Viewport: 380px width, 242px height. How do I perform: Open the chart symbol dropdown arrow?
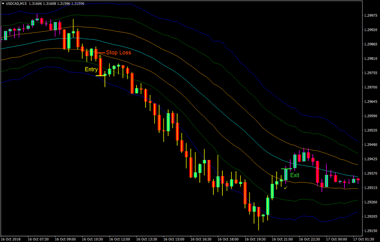pos(3,3)
